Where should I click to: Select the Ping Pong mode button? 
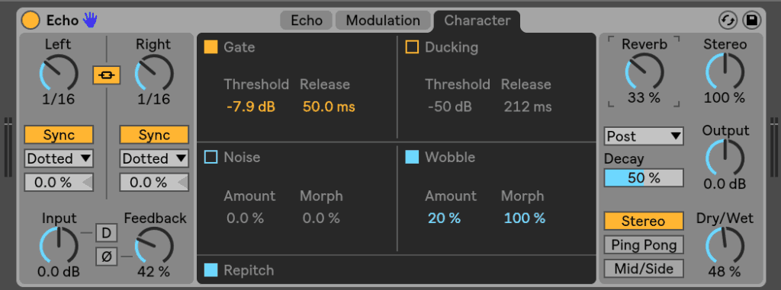point(644,245)
